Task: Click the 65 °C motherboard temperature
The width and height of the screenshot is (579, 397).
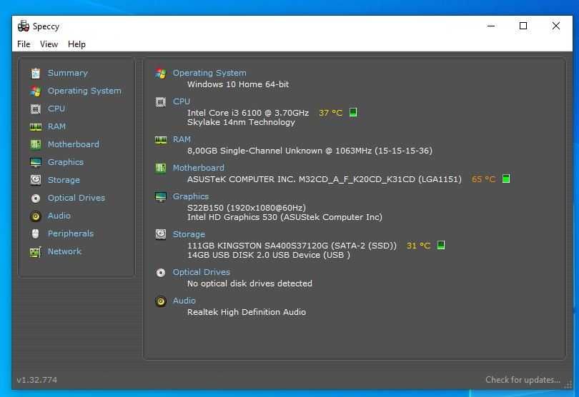Action: click(x=483, y=179)
